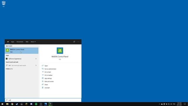Expand the More filter dropdown
The image size is (188, 106).
[33, 42]
